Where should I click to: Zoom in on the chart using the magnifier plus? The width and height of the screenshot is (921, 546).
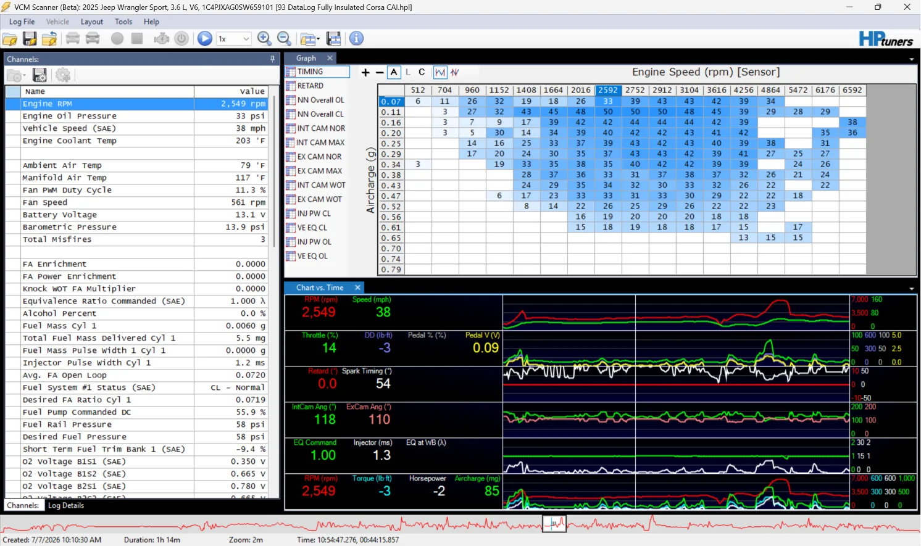pos(264,38)
